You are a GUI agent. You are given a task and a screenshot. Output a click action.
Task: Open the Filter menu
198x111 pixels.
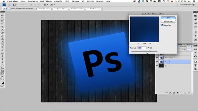(67, 1)
